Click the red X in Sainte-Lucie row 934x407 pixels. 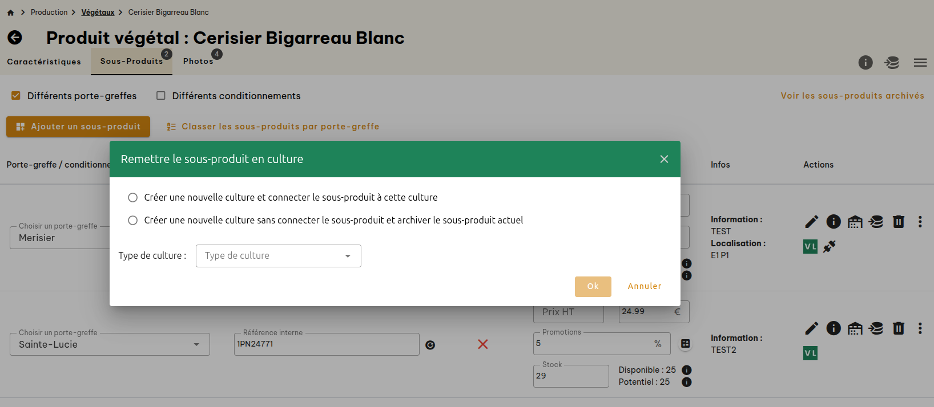[x=483, y=344]
